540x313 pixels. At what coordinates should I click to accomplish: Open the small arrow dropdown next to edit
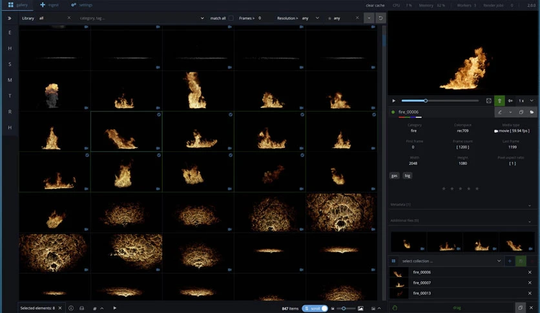click(510, 112)
